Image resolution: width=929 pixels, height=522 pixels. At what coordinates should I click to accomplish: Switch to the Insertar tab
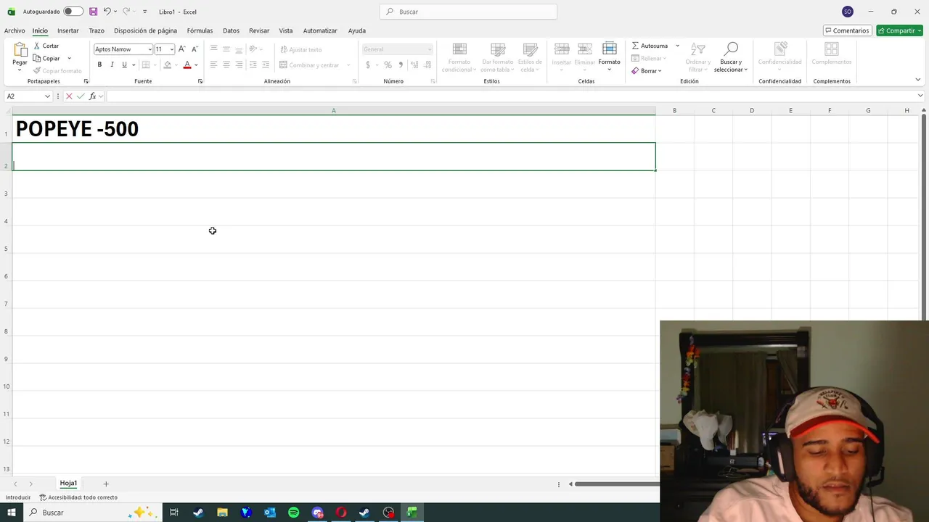point(68,30)
